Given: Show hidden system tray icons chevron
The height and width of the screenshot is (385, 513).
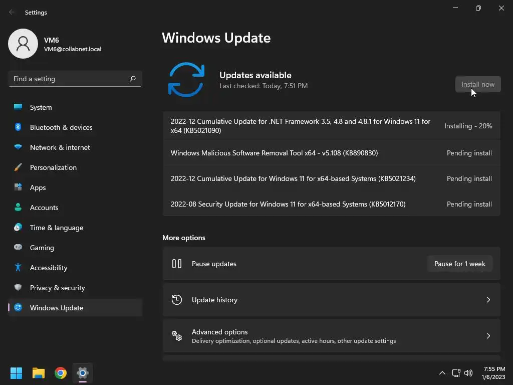Looking at the screenshot, I should point(442,373).
